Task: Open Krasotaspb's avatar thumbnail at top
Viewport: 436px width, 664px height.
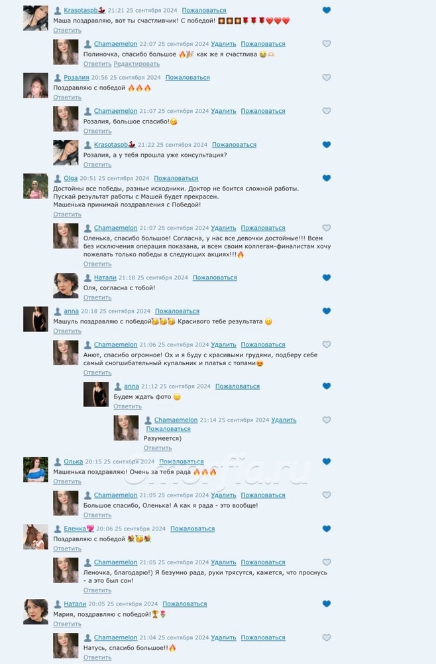Action: 36,18
